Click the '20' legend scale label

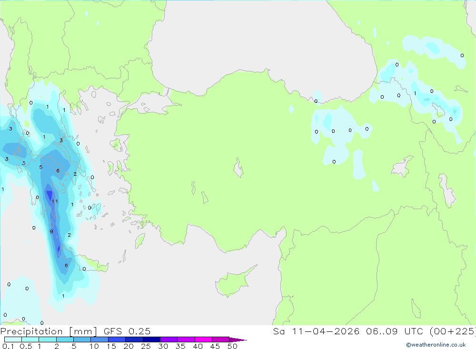click(129, 346)
